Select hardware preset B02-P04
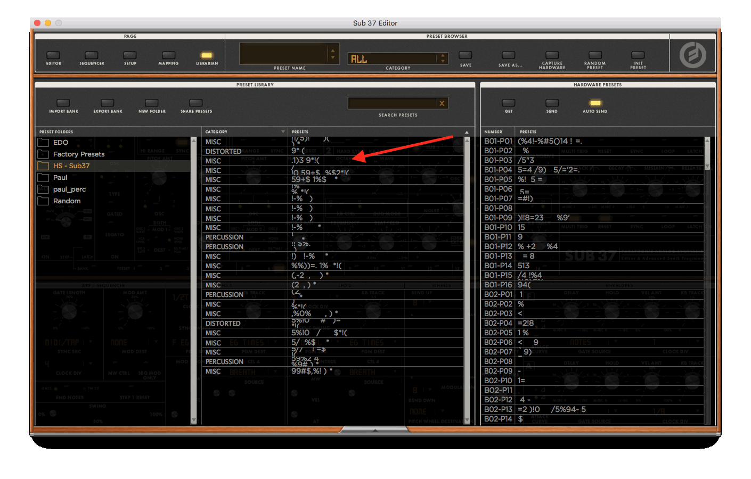This screenshot has width=751, height=479. click(x=593, y=324)
